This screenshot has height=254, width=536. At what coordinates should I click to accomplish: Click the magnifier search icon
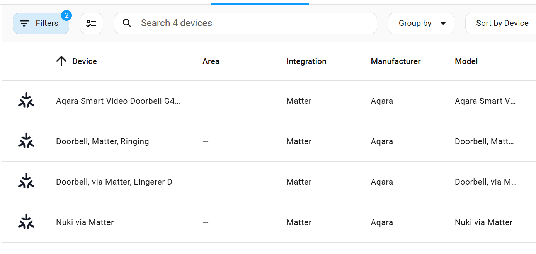(x=127, y=23)
